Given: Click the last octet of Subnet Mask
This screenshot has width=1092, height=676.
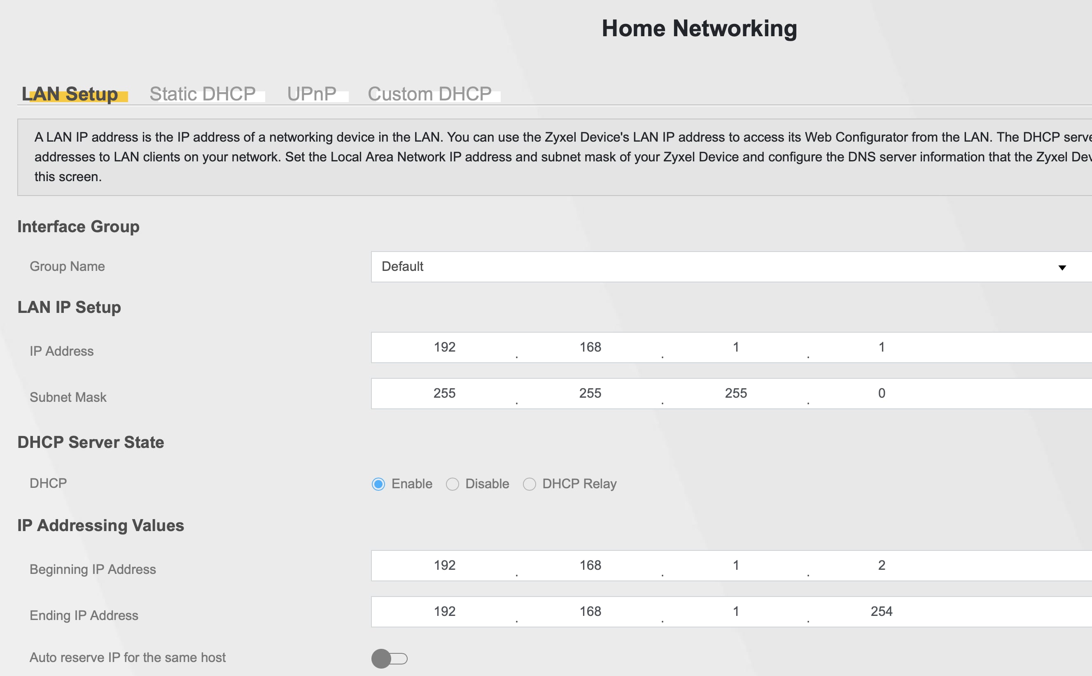Looking at the screenshot, I should 881,394.
